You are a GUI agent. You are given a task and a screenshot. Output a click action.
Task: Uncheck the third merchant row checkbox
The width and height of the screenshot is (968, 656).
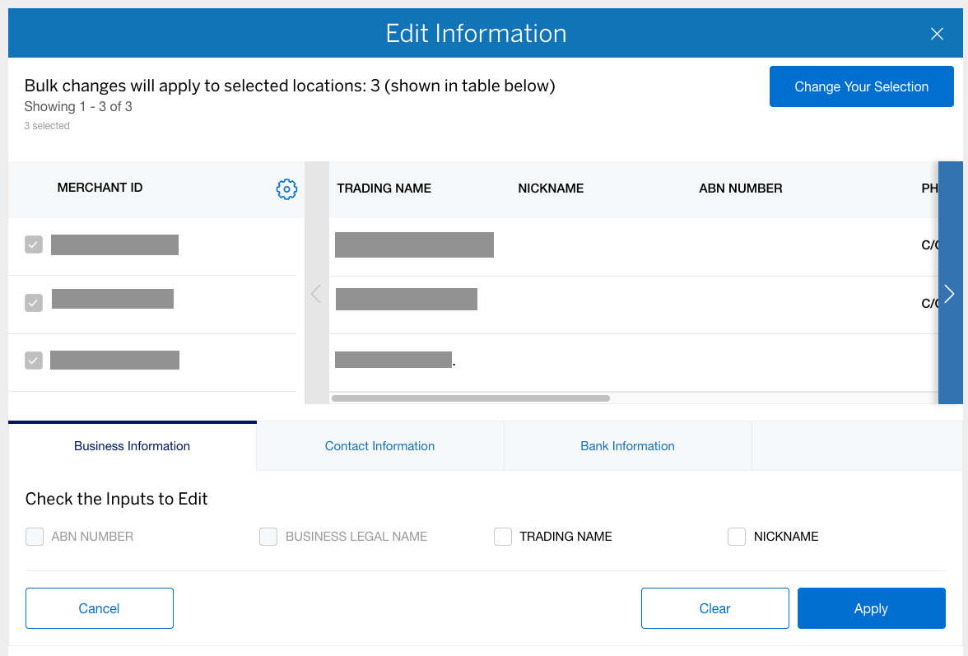click(33, 360)
